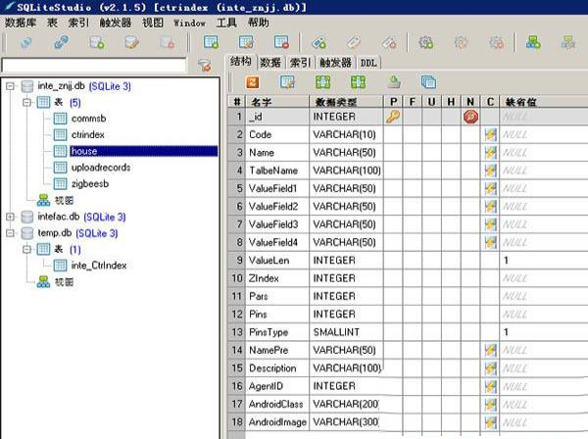Click the delete table icon with red mark
This screenshot has height=439, width=588.
tap(281, 42)
